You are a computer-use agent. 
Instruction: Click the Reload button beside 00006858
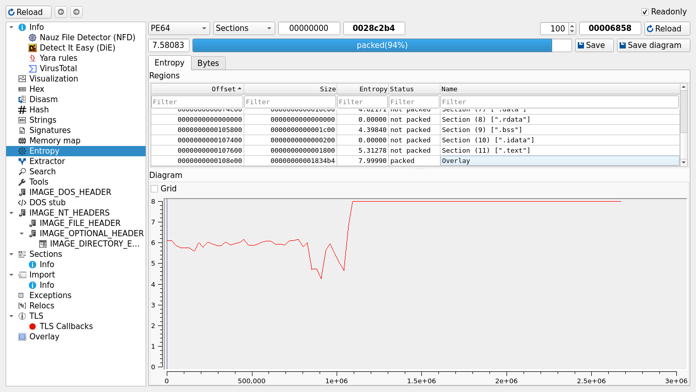point(667,28)
